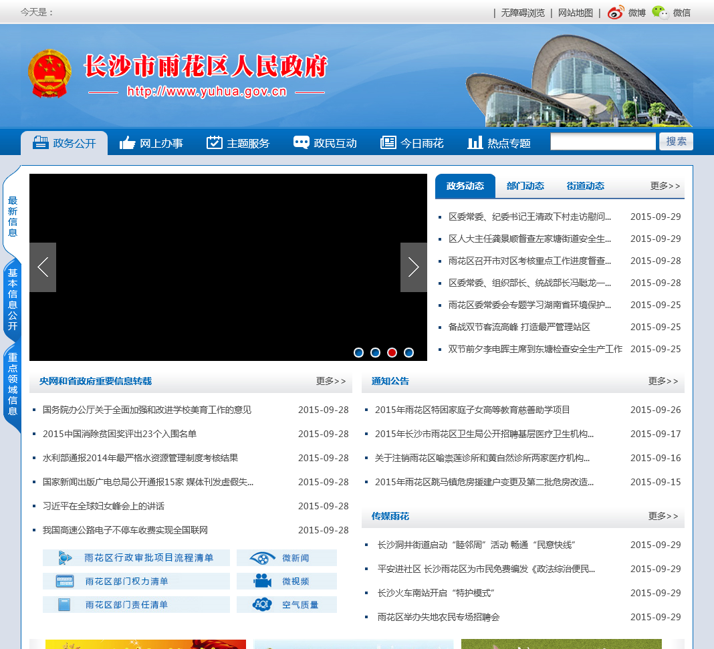Expand 更多 in the 通知公告 section
The height and width of the screenshot is (649, 714).
(663, 381)
